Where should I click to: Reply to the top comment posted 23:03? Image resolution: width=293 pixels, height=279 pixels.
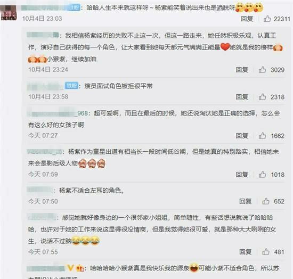[x=247, y=19]
